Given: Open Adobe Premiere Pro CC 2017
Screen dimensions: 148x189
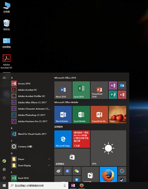Looking at the screenshot, I should (31, 121).
